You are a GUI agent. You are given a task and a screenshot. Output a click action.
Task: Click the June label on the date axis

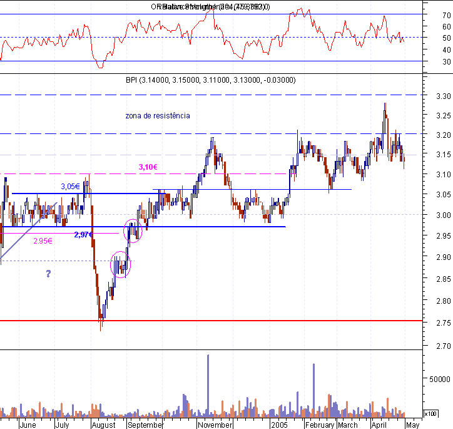pyautogui.click(x=28, y=425)
